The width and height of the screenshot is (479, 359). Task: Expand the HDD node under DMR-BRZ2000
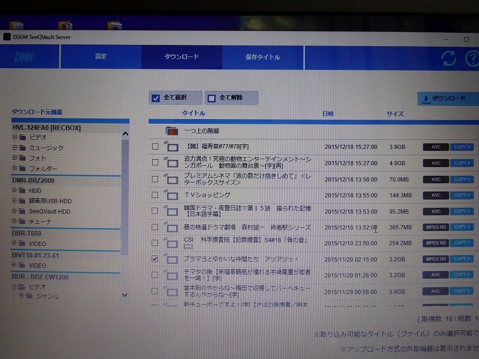[14, 190]
